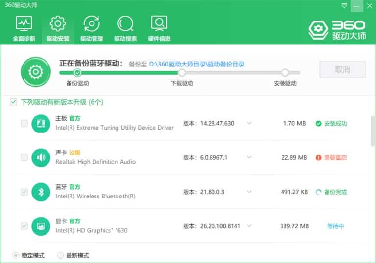Screen dimensions: 376x263
Task: Click the 360驱动大师 logo
Action: point(337,30)
